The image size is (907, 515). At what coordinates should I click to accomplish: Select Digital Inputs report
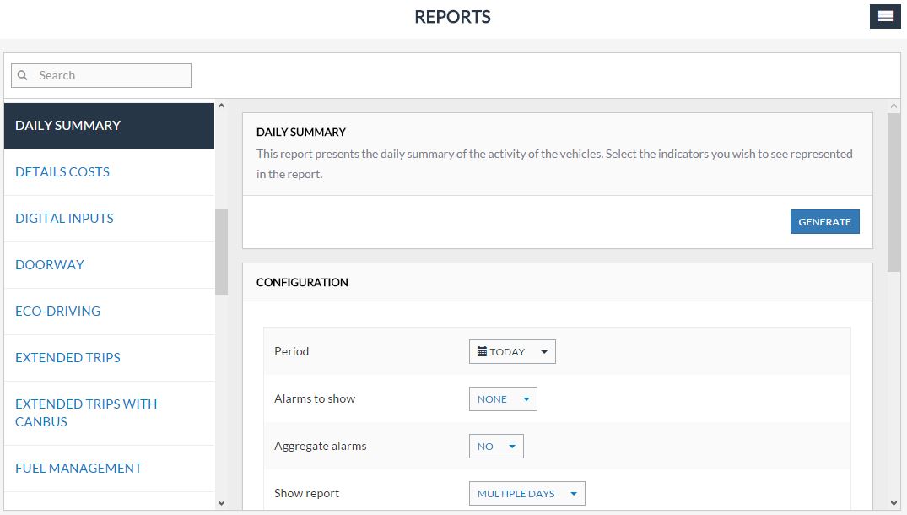(x=64, y=219)
